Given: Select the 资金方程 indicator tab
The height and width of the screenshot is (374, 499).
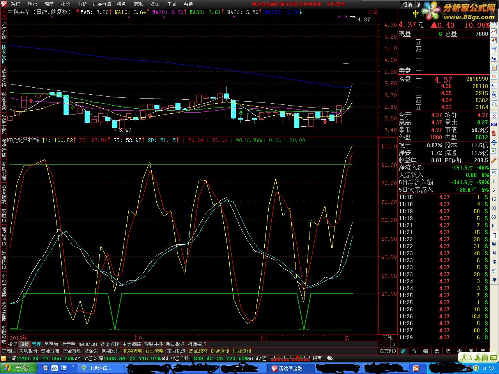Looking at the screenshot, I should [110, 344].
